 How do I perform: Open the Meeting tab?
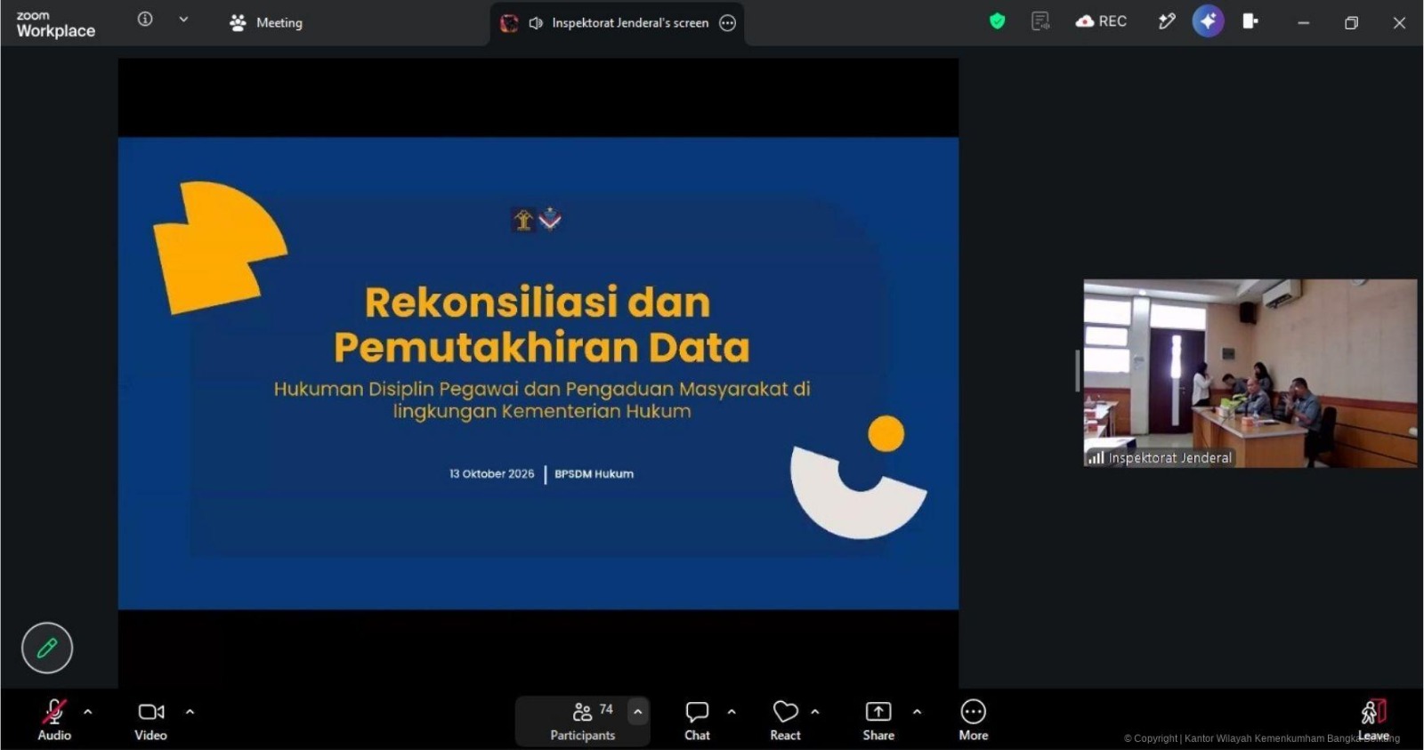(x=266, y=22)
